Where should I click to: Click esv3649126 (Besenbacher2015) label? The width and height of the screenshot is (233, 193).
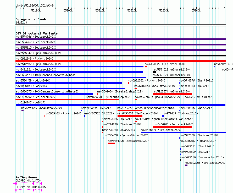pyautogui.click(x=202, y=157)
